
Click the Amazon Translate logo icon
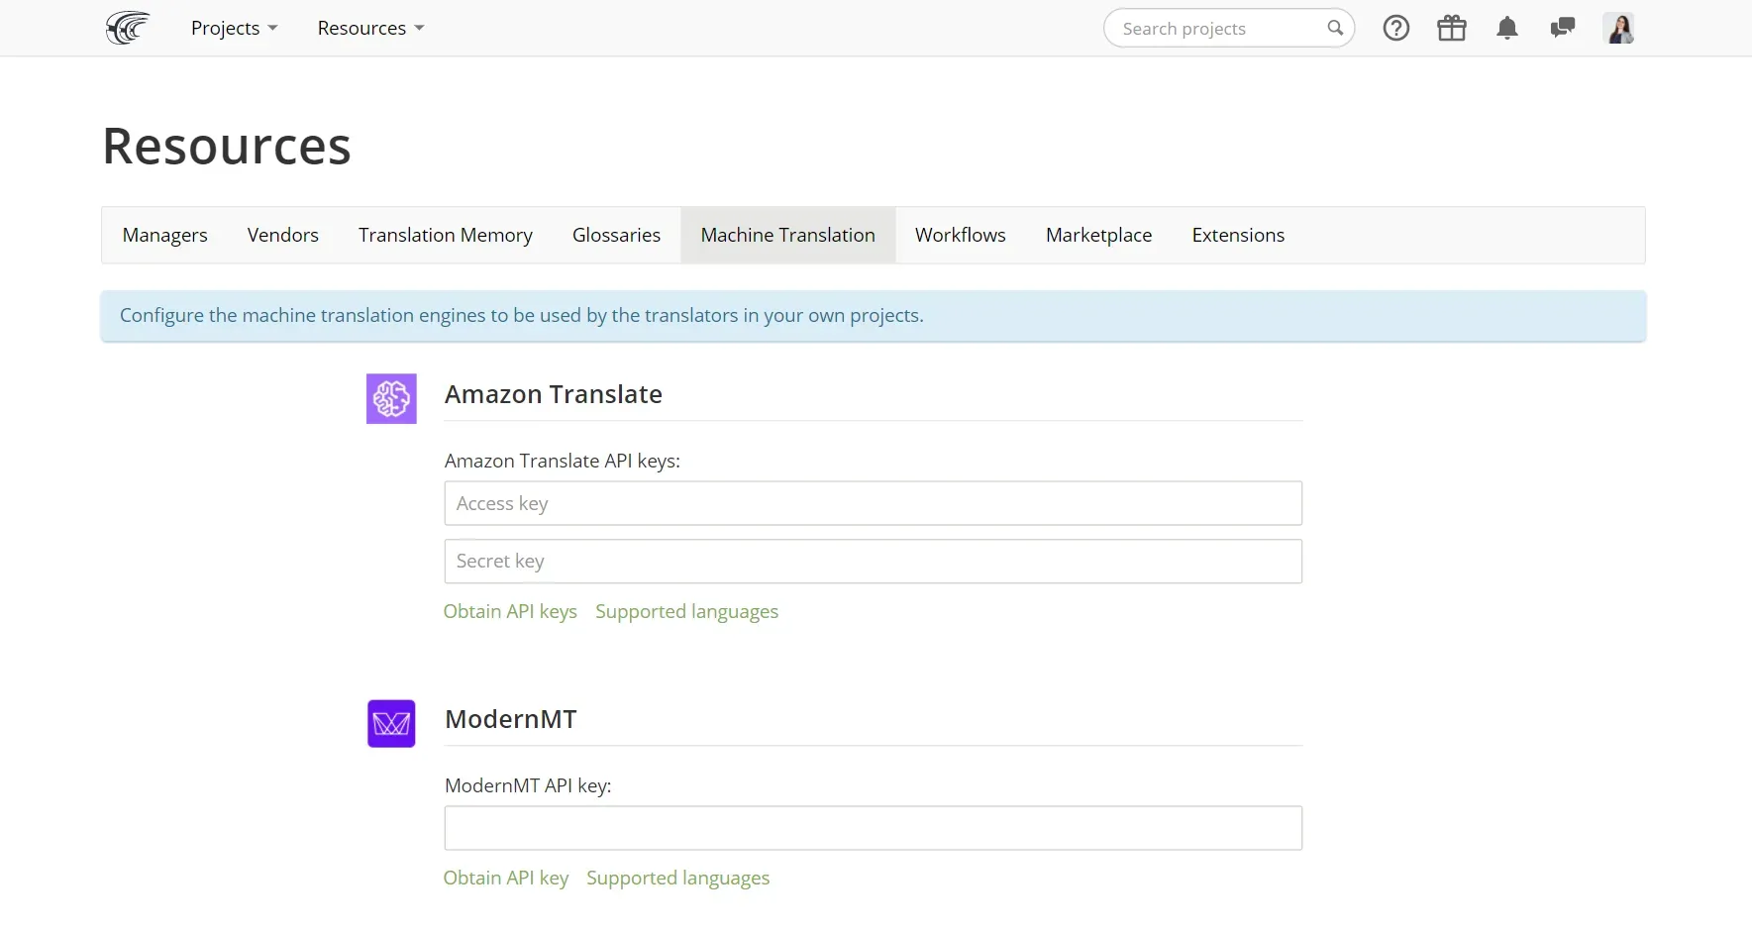[x=391, y=398]
